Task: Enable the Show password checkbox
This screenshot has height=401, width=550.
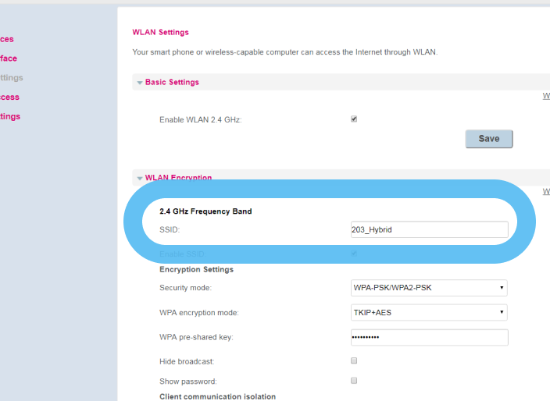Action: [354, 381]
